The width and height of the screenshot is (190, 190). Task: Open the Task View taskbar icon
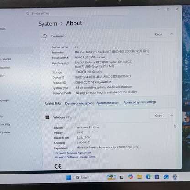pyautogui.click(x=121, y=177)
